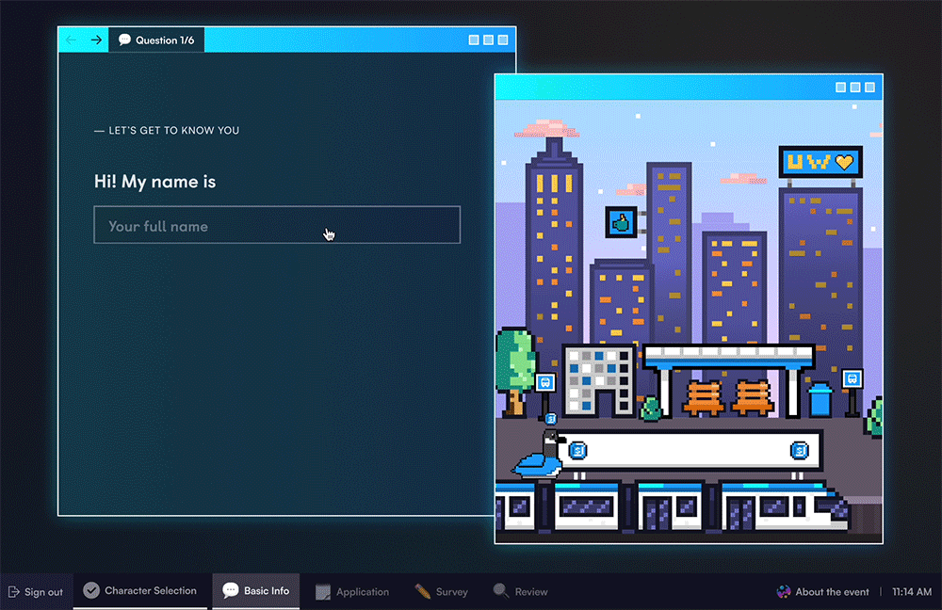
Task: Select the Question 1/6 tab
Action: (x=156, y=40)
